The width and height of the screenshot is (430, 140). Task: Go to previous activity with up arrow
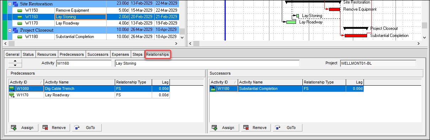point(15,61)
